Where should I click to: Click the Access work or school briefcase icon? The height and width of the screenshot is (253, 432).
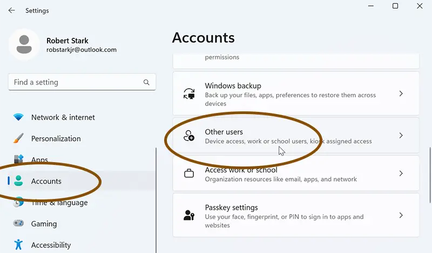pos(189,174)
